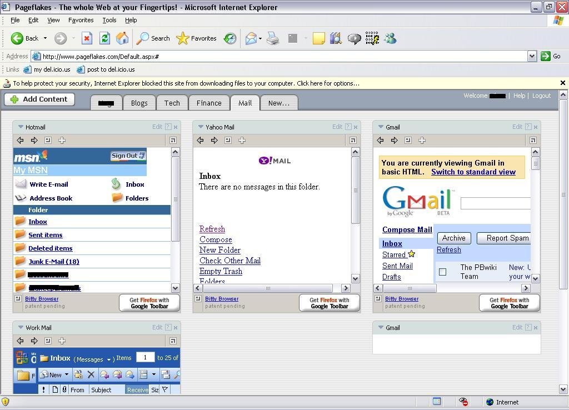This screenshot has height=410, width=569.
Task: Click Sign Out in Hotmail
Action: (128, 156)
